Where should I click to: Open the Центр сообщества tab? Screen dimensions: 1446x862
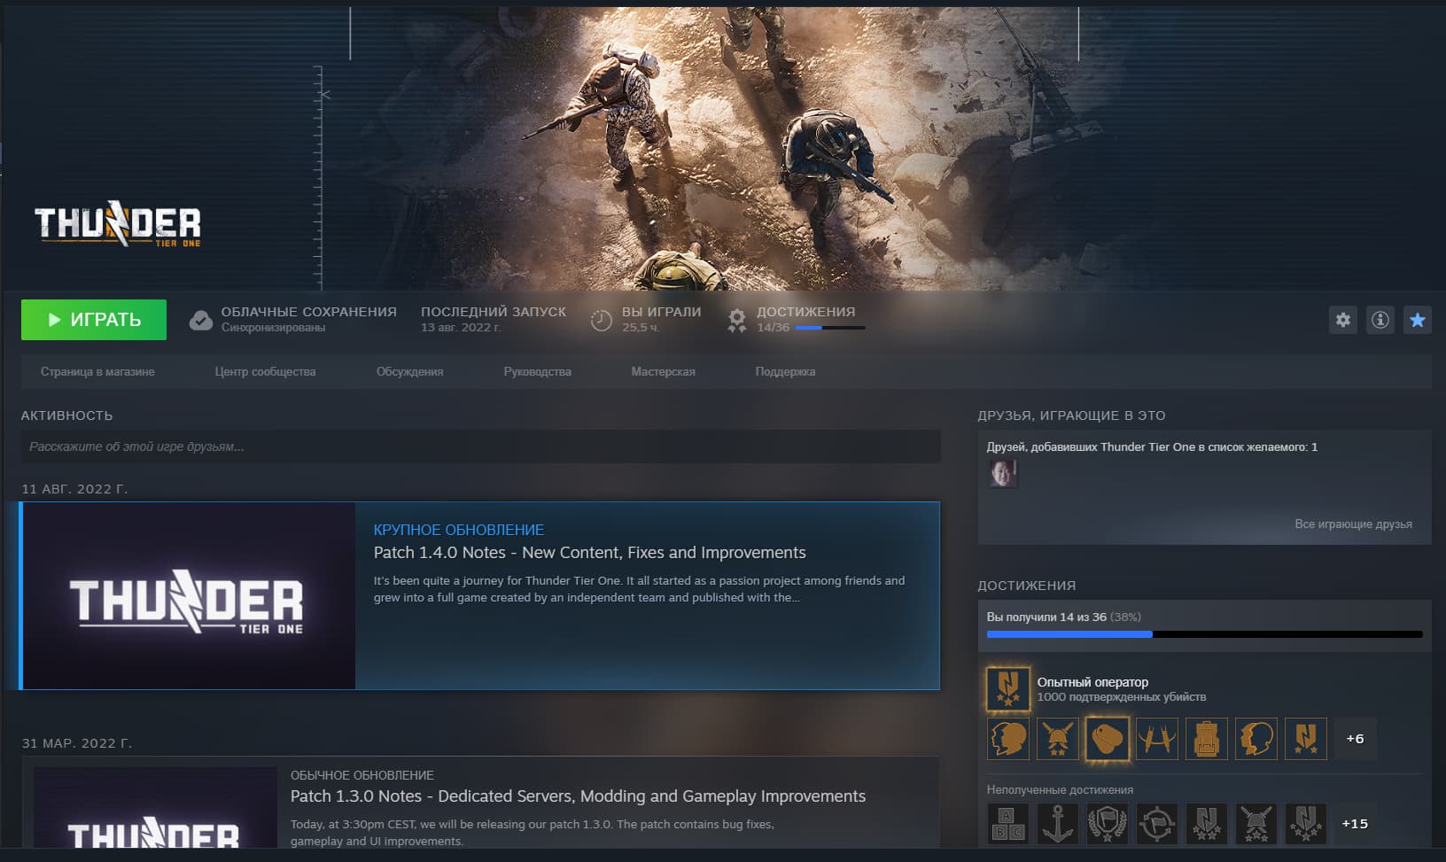[265, 372]
